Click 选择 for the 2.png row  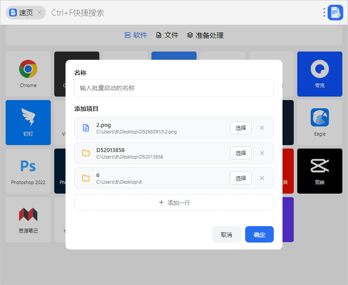(x=240, y=128)
